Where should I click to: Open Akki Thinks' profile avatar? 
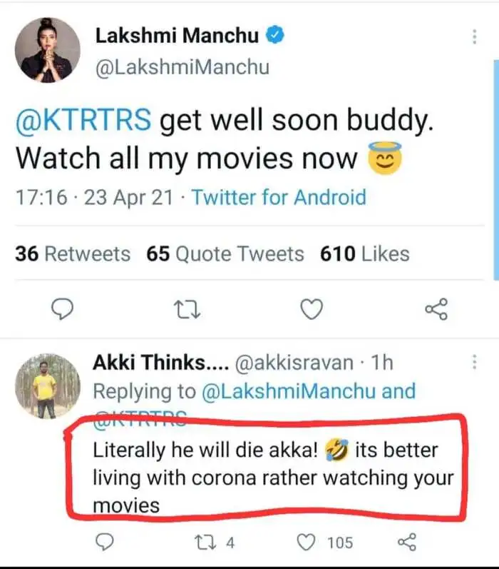click(46, 386)
